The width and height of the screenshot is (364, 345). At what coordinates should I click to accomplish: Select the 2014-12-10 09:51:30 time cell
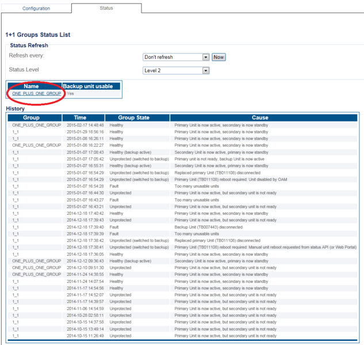[x=85, y=268]
